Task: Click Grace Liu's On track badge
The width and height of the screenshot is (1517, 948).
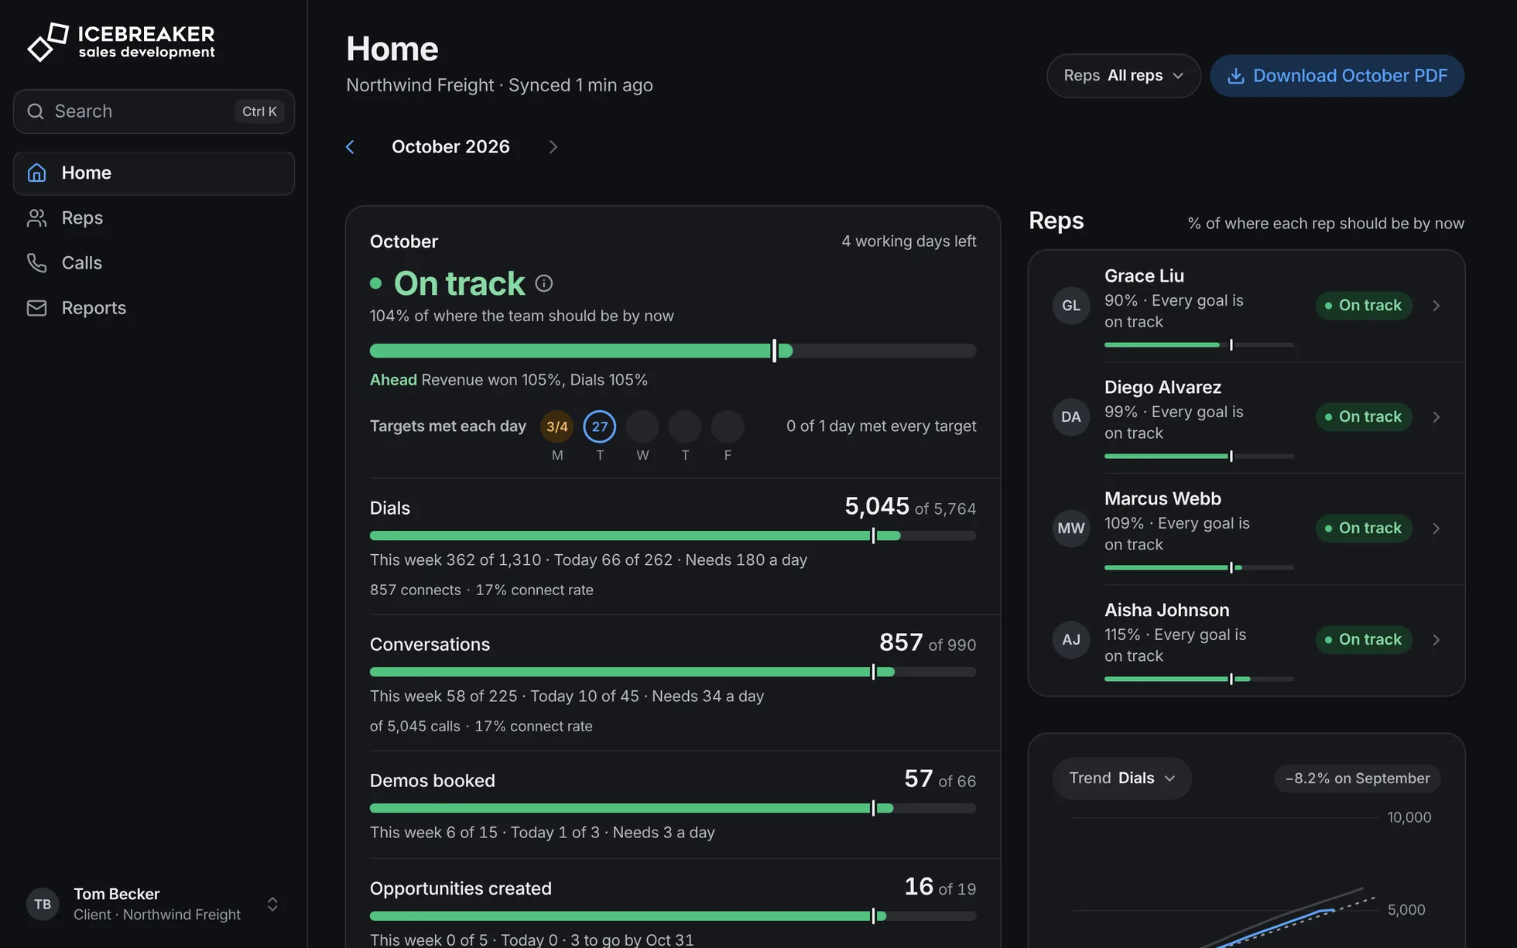Action: (1364, 306)
